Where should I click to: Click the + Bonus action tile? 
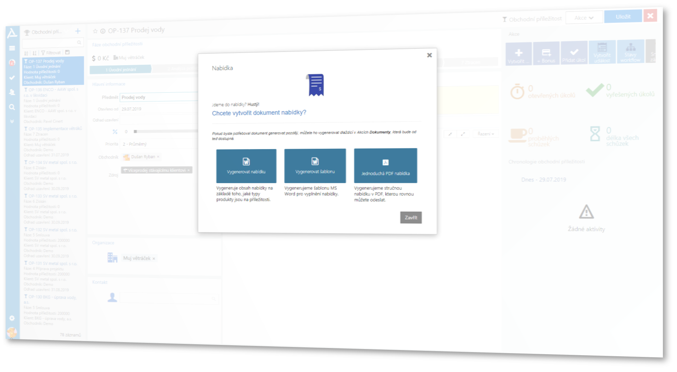[546, 53]
